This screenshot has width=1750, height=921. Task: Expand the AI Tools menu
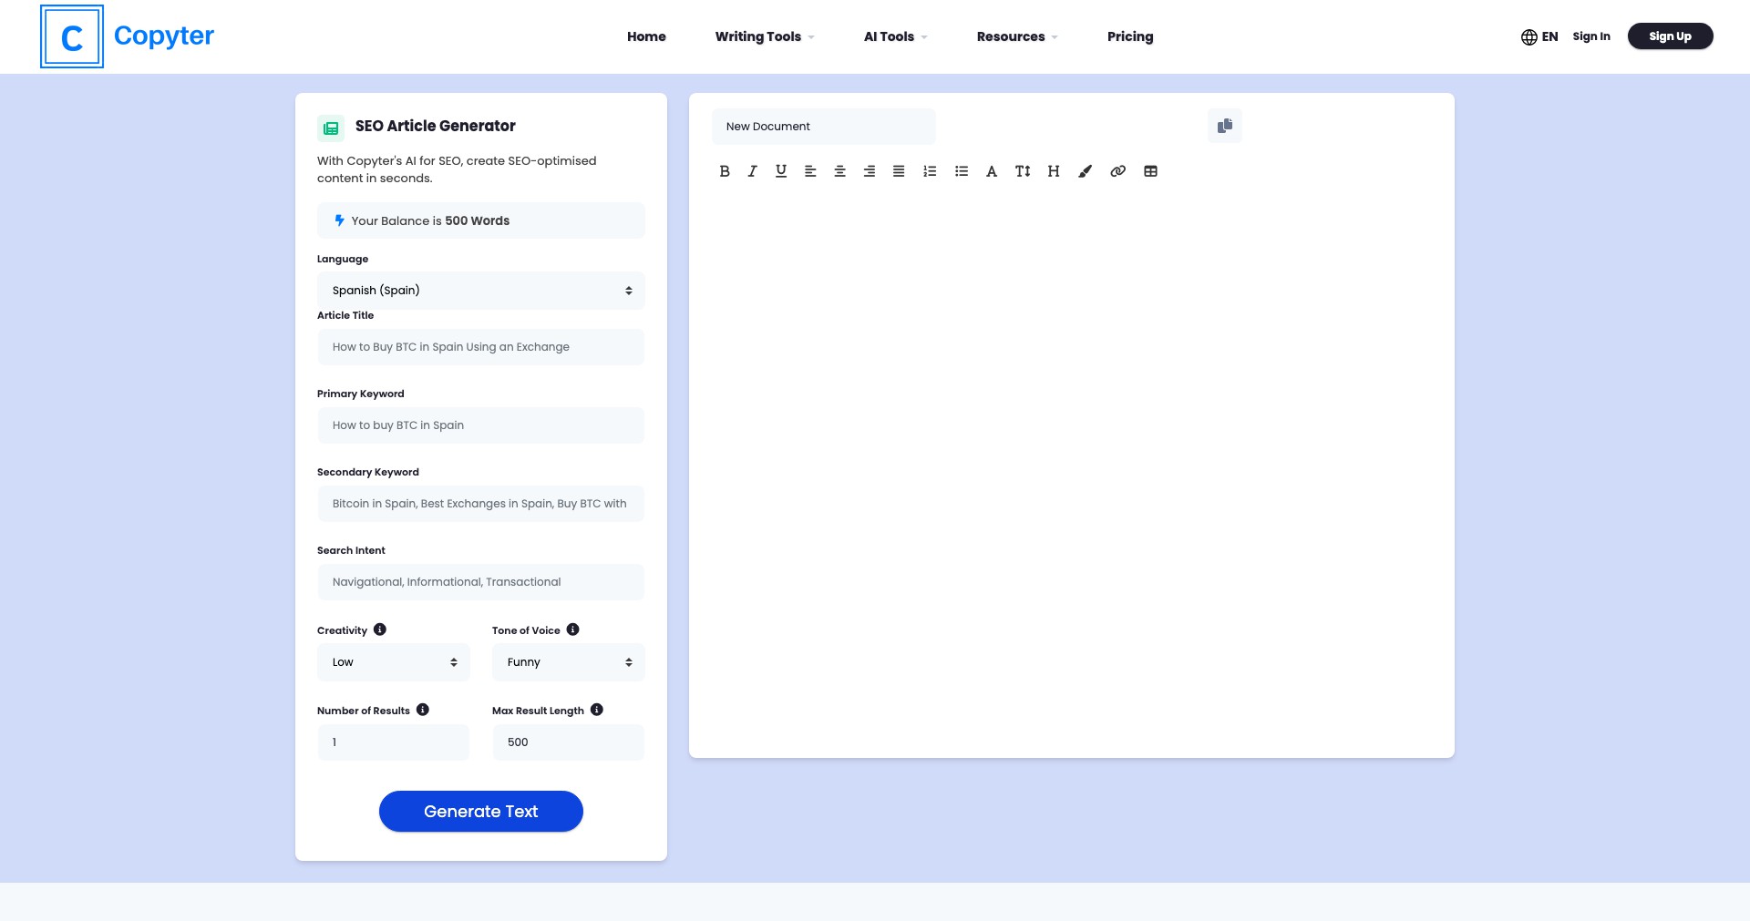click(896, 36)
